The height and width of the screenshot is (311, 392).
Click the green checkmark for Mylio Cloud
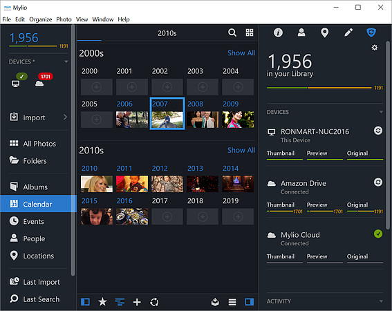point(378,234)
